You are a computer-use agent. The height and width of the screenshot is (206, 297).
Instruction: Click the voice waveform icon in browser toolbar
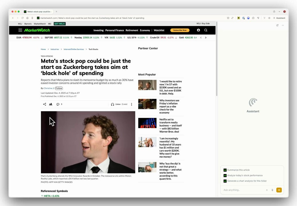[x=269, y=18]
